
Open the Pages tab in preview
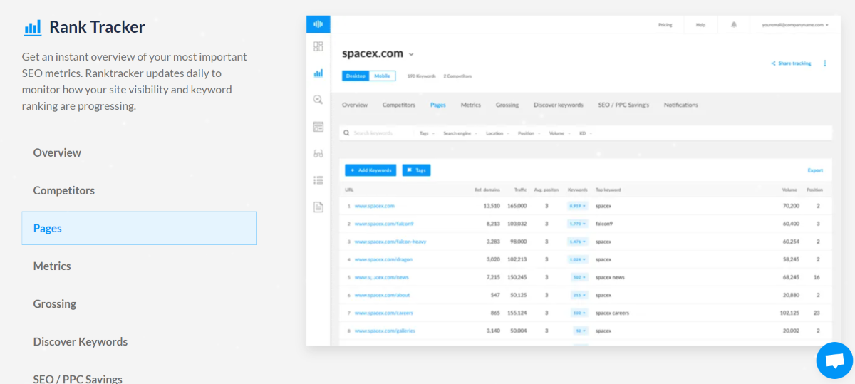click(438, 105)
